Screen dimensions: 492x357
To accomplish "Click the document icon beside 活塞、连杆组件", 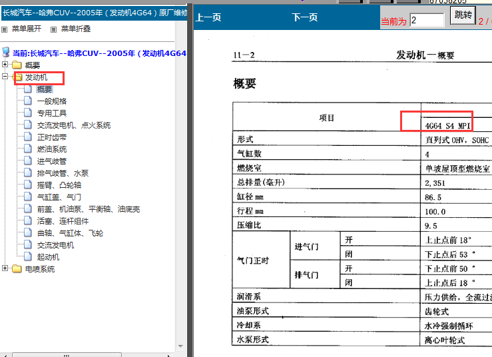I will coord(28,220).
